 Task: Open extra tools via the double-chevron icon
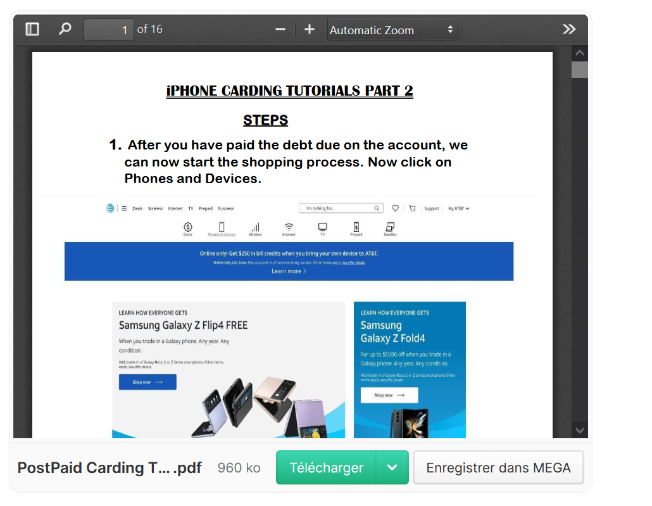click(568, 28)
